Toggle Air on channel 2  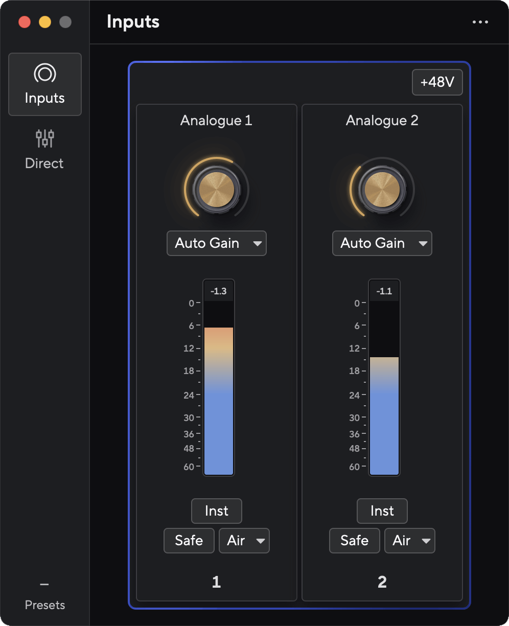click(401, 541)
